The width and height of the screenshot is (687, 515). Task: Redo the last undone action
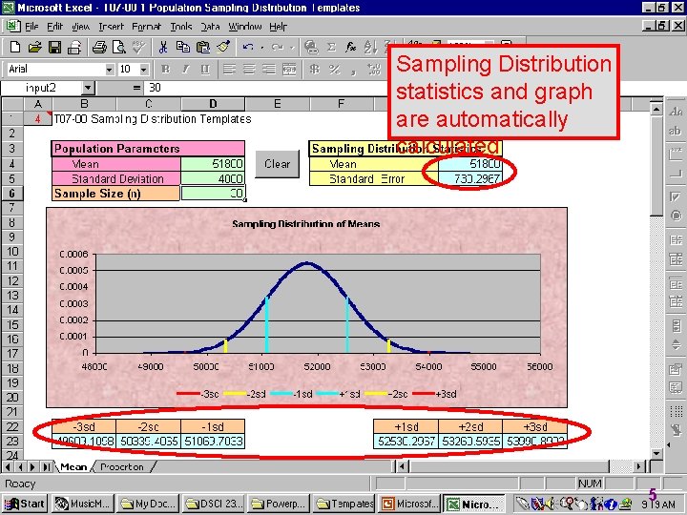tap(277, 47)
